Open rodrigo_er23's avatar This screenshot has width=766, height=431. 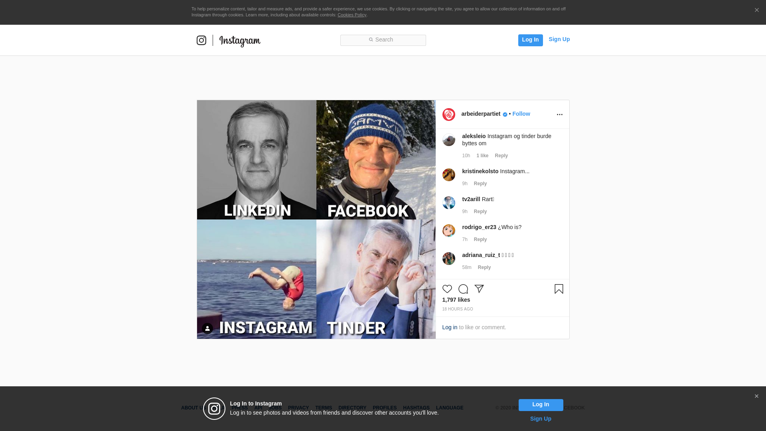point(449,231)
